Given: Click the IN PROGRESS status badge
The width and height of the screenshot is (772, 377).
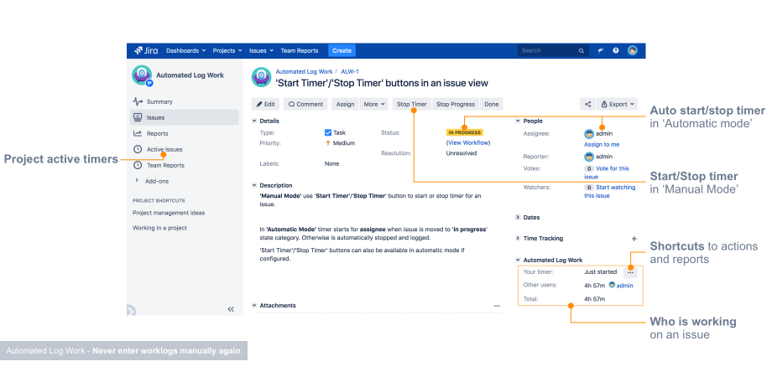Looking at the screenshot, I should click(x=465, y=132).
